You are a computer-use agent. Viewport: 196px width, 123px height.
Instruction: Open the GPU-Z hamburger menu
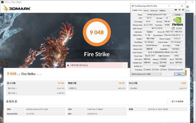click(183, 10)
